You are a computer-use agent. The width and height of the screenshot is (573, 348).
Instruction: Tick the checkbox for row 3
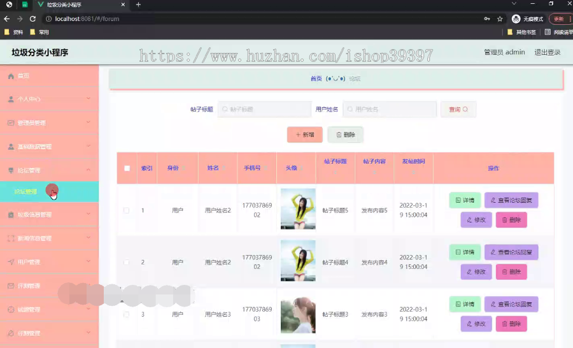pos(127,314)
